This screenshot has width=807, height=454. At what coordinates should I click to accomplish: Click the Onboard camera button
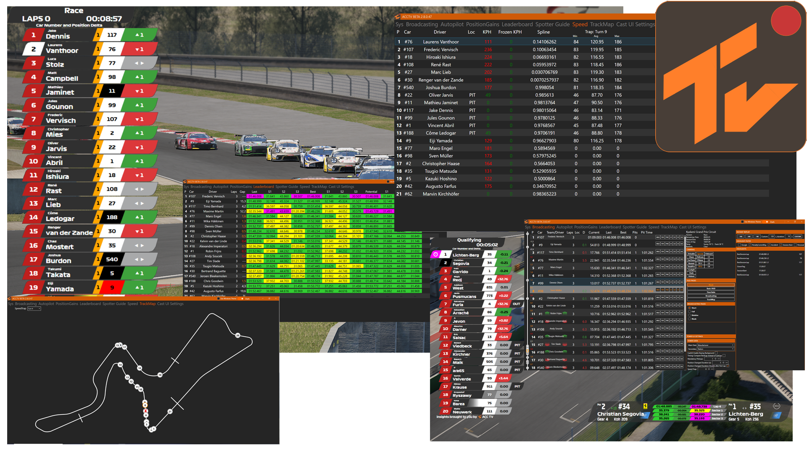709,253
